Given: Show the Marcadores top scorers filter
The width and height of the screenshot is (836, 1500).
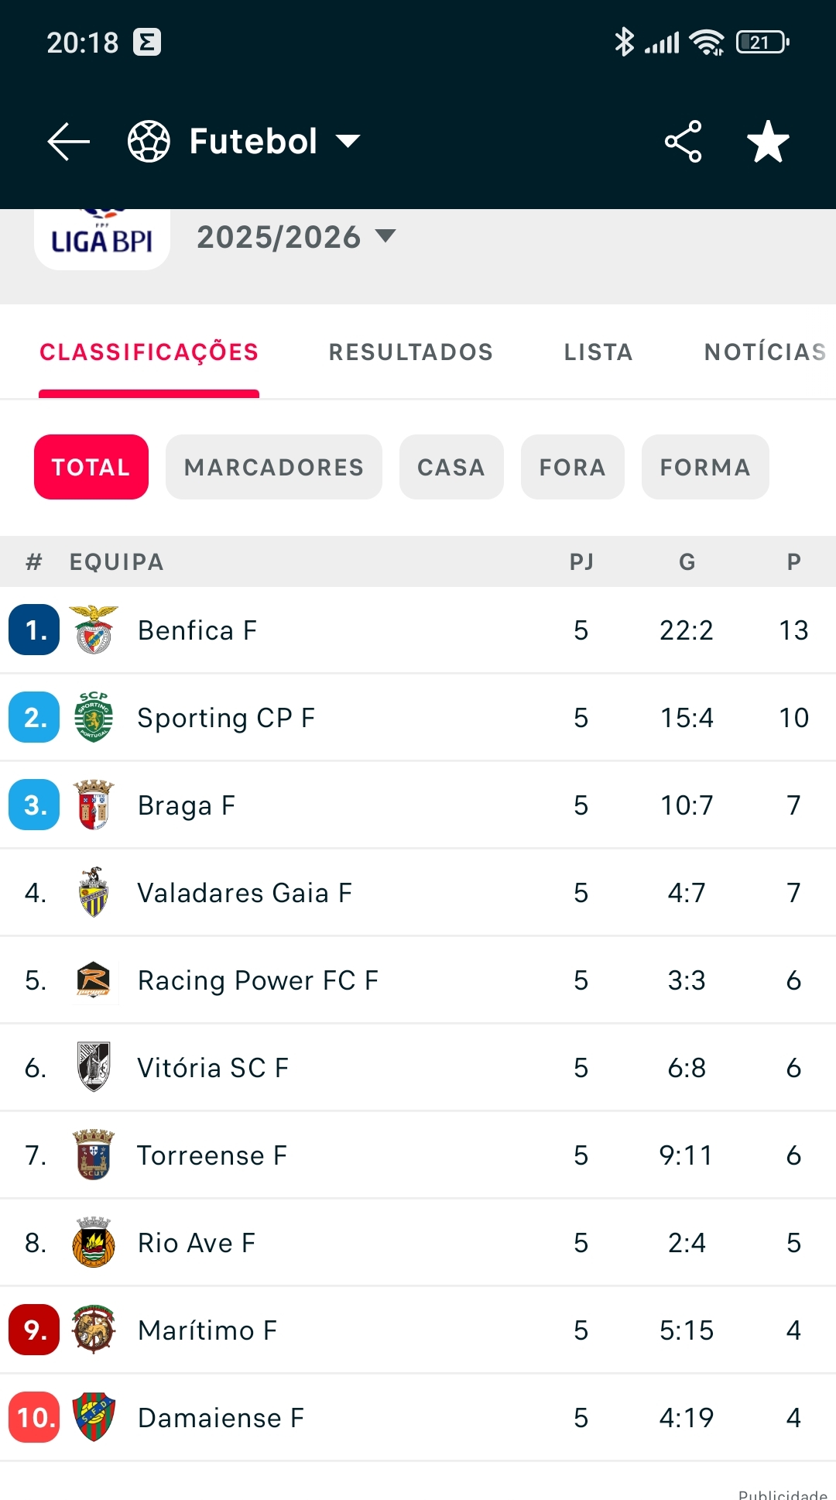Looking at the screenshot, I should tap(274, 467).
